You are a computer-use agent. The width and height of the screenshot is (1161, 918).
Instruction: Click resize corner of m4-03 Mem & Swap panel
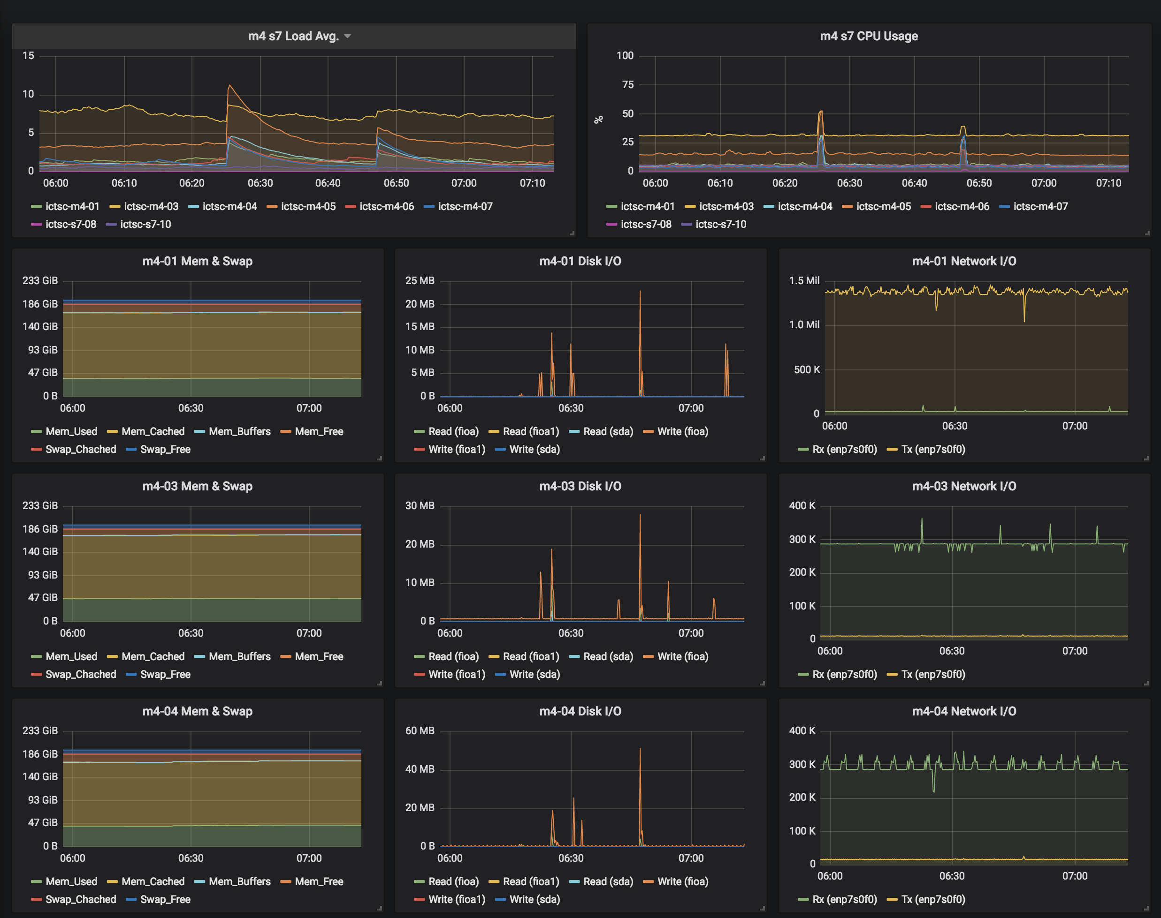coord(380,683)
